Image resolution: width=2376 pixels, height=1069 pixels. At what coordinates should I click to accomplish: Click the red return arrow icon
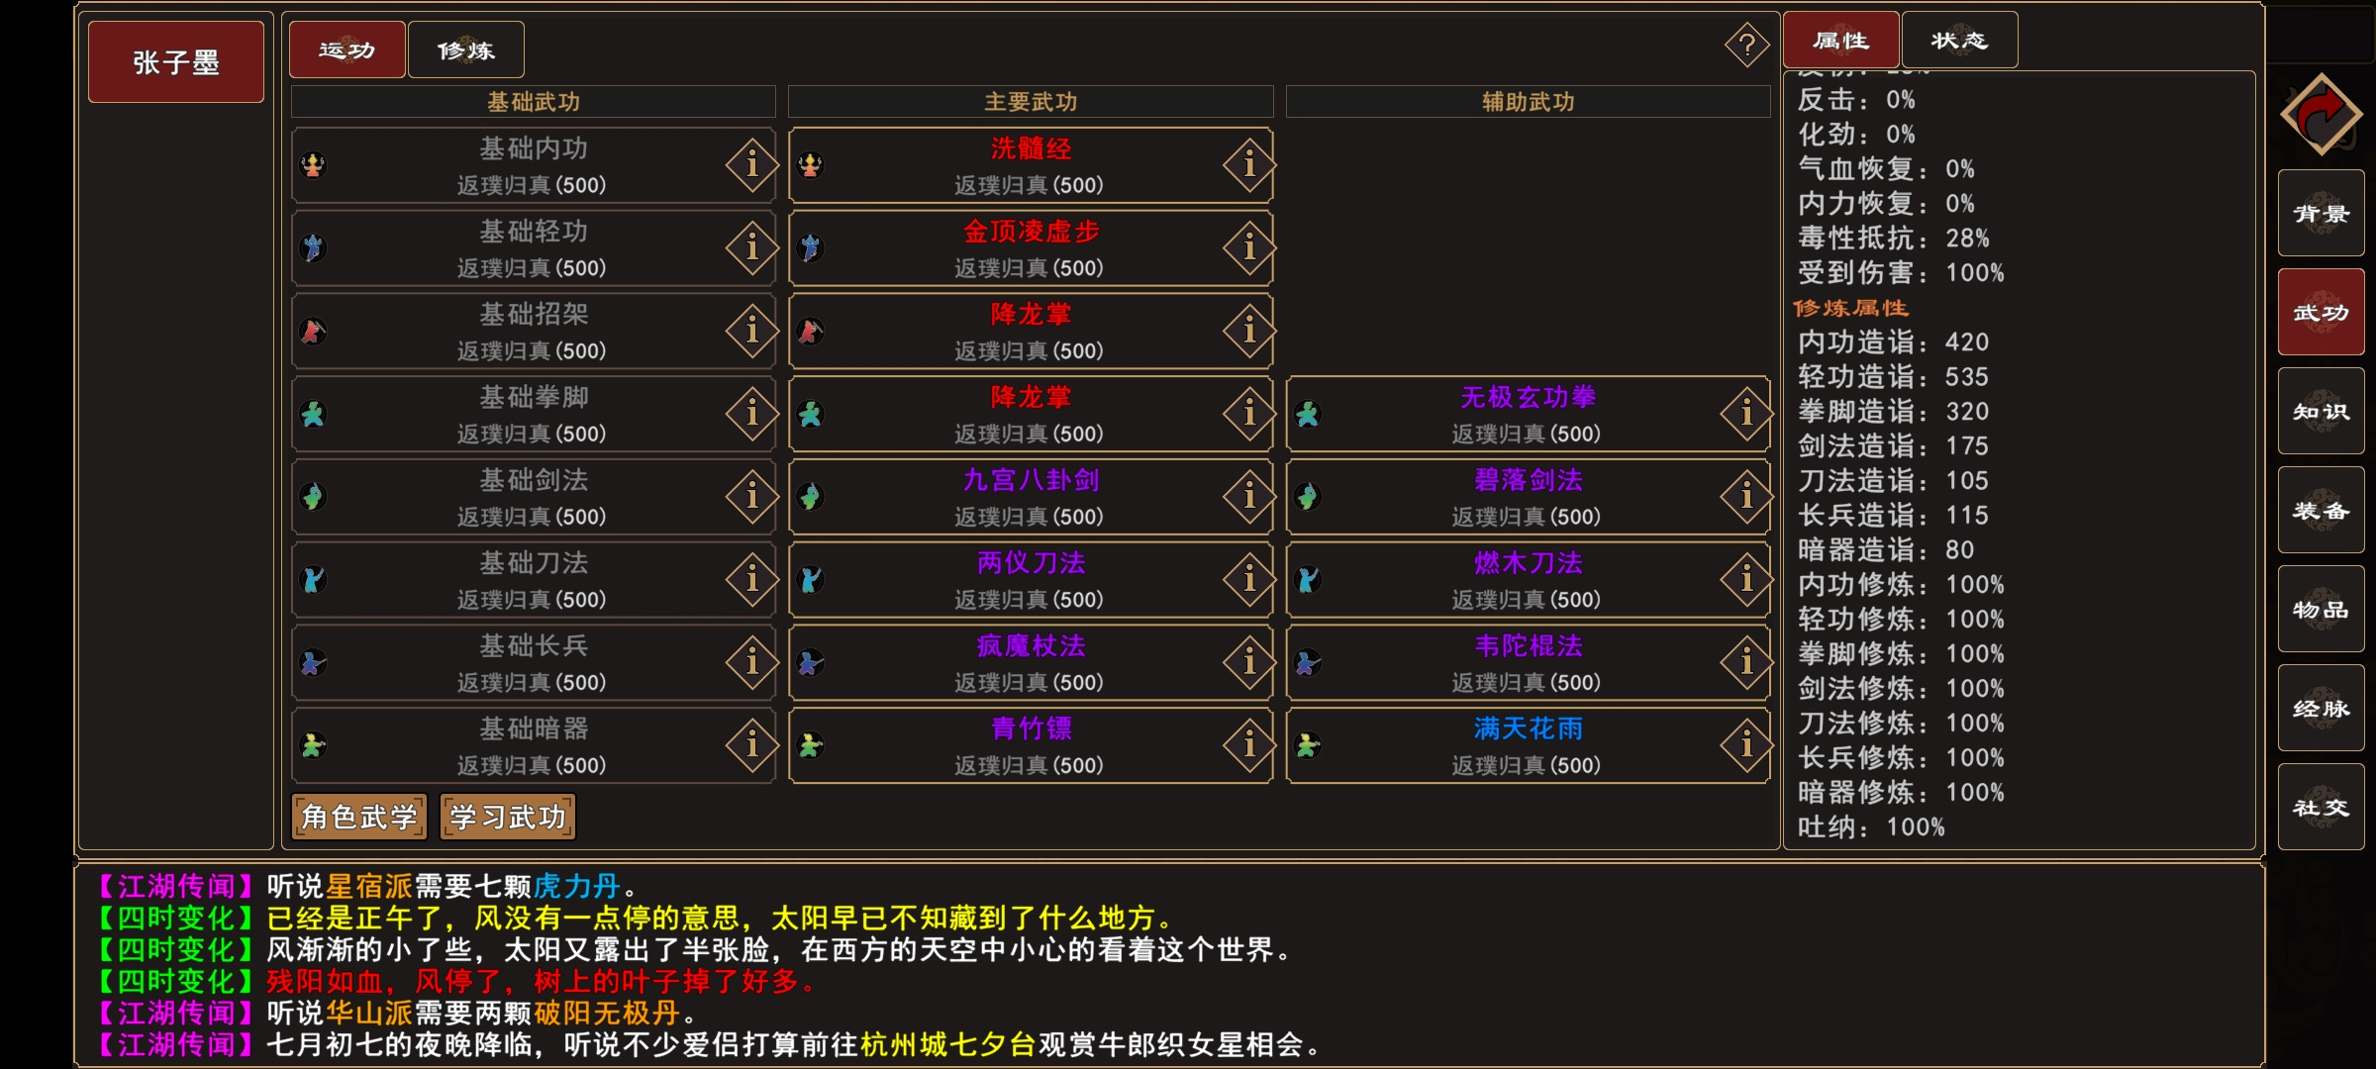coord(2321,115)
